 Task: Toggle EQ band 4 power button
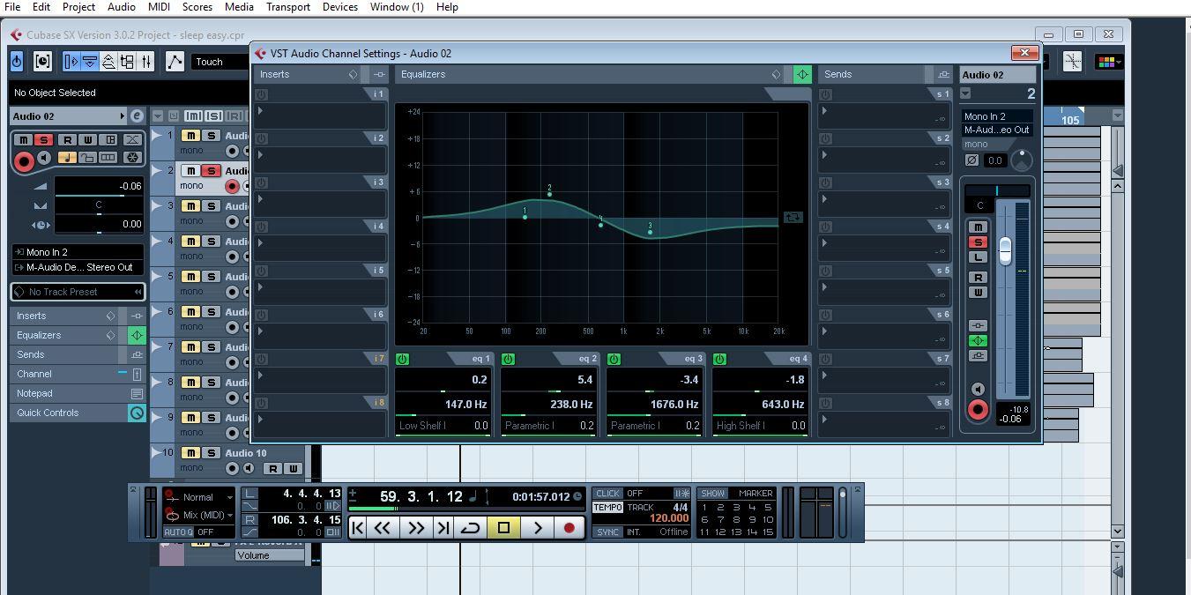(x=719, y=359)
